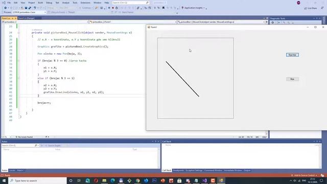Viewport: 327px width, 184px height.
Task: Click the Save All icon
Action: (30, 8)
